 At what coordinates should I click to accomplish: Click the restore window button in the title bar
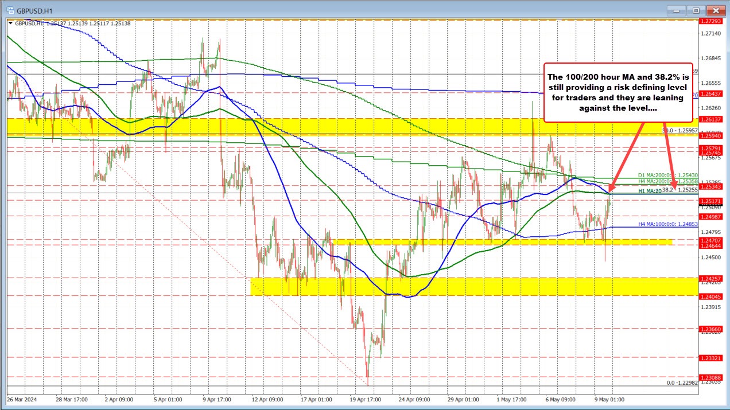[695, 10]
